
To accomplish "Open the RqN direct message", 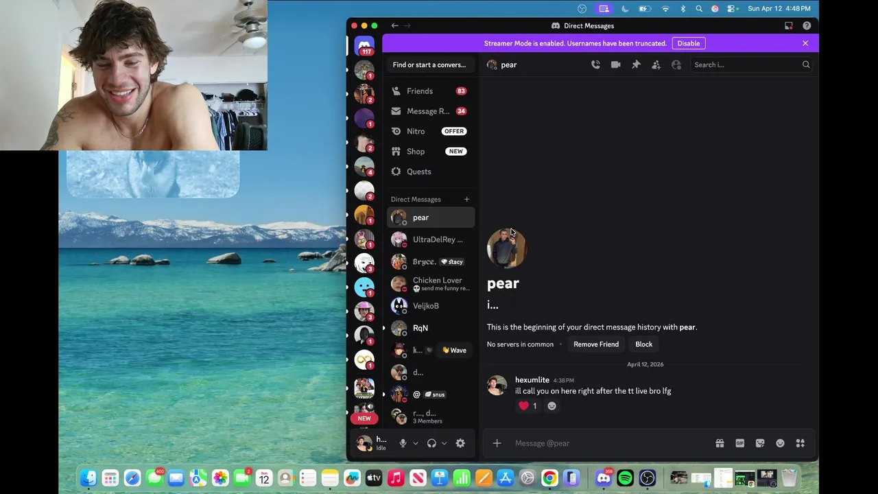I will (x=430, y=328).
